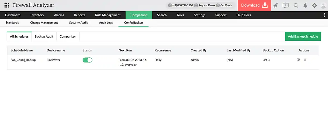Click the [NA] last modified cell
The height and width of the screenshot is (113, 328).
pos(230,60)
